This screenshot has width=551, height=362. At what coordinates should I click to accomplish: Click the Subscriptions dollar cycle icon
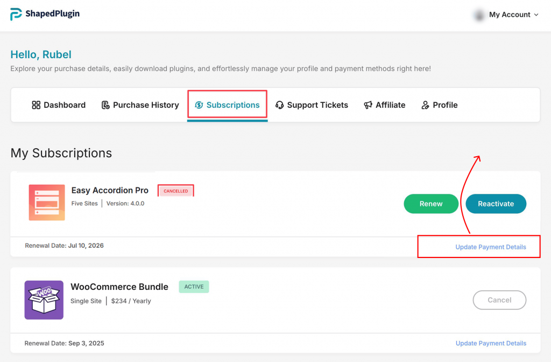(x=199, y=105)
